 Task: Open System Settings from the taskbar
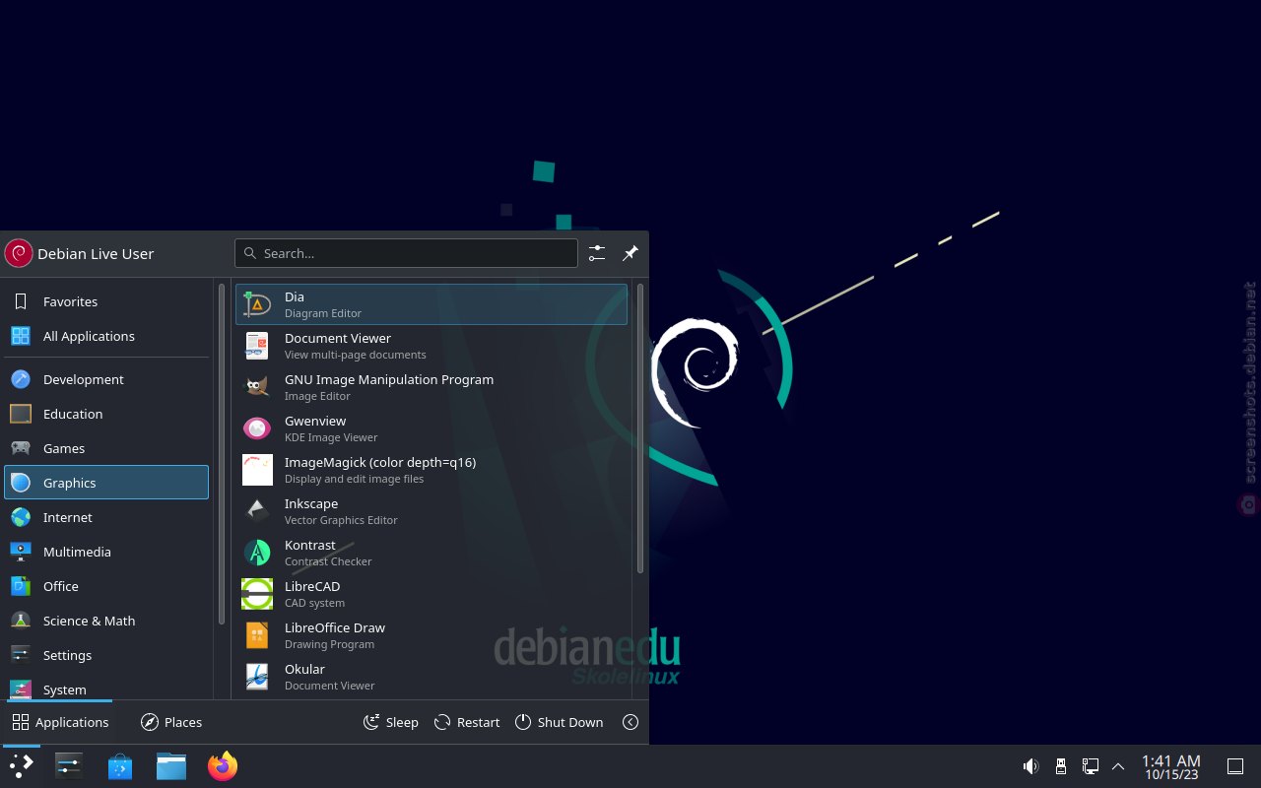pos(69,766)
